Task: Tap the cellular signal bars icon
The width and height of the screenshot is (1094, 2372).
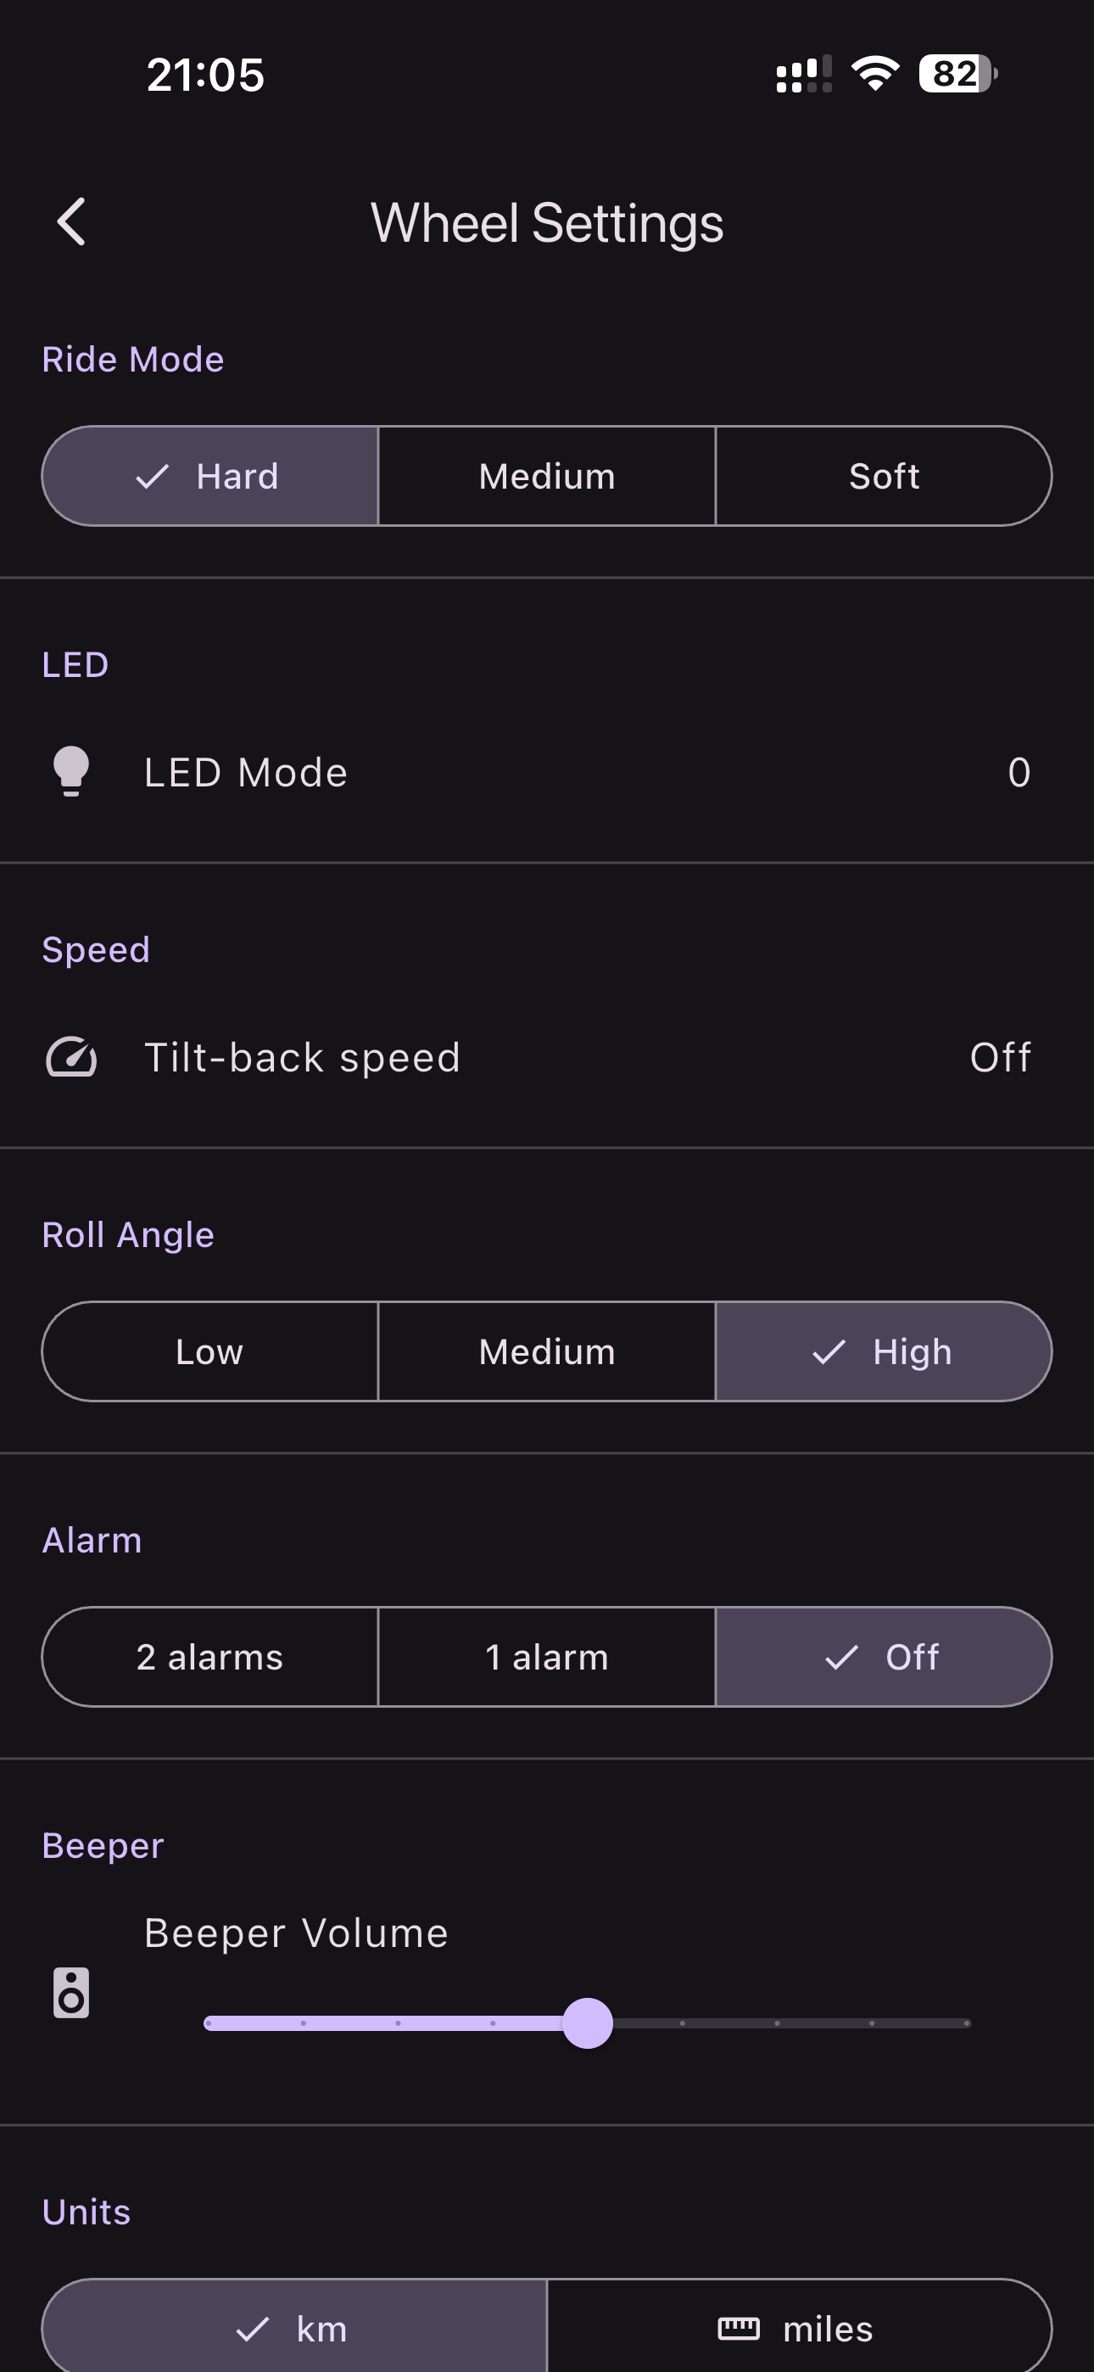Action: (x=803, y=74)
